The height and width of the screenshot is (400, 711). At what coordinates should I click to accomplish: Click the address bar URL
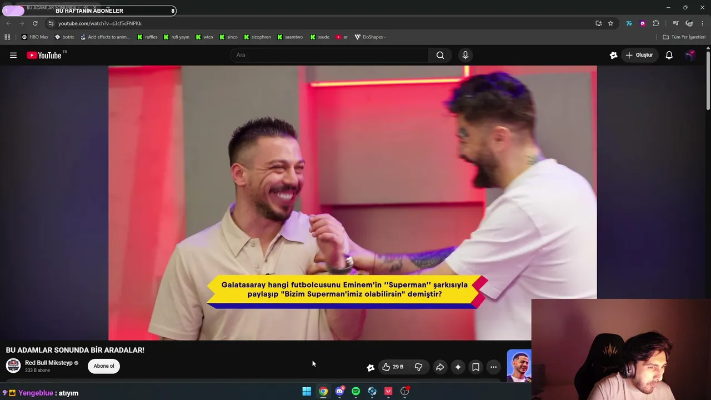[x=100, y=23]
